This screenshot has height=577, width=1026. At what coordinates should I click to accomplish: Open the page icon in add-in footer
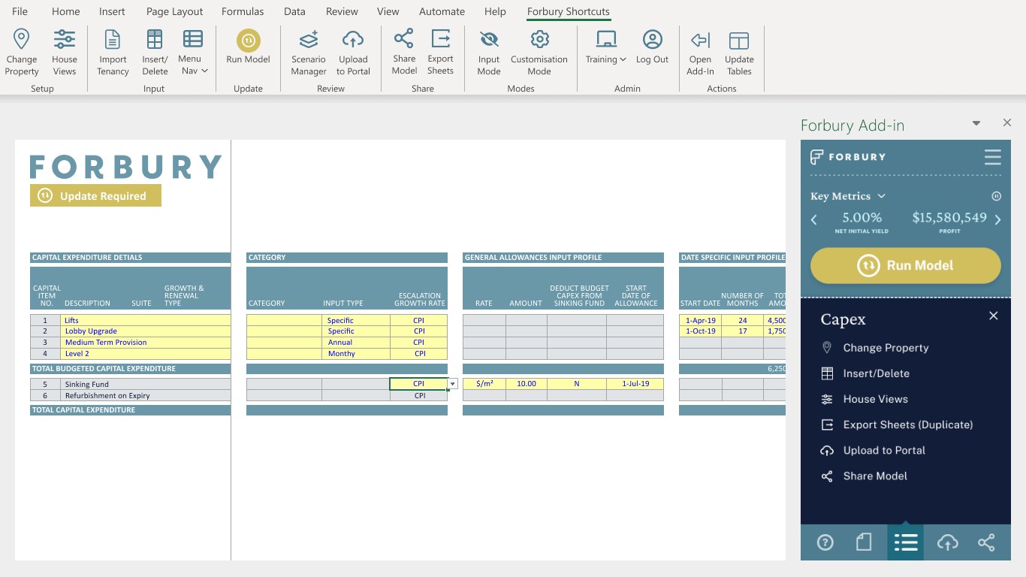(865, 542)
